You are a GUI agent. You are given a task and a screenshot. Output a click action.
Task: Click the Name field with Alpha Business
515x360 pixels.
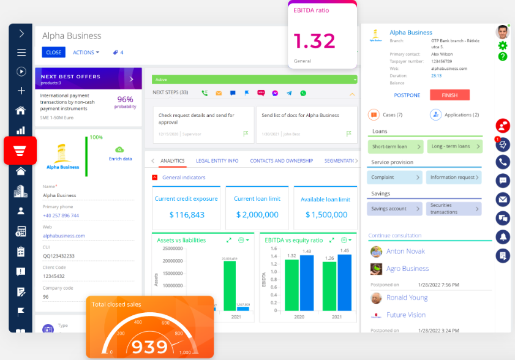point(88,195)
